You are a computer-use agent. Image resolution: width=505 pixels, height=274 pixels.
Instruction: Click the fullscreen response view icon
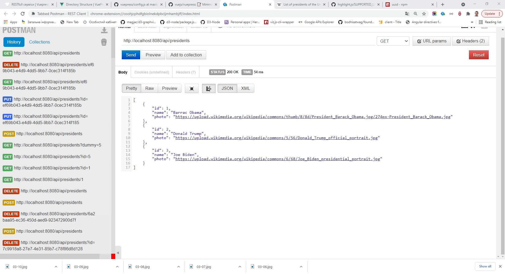coord(192,89)
